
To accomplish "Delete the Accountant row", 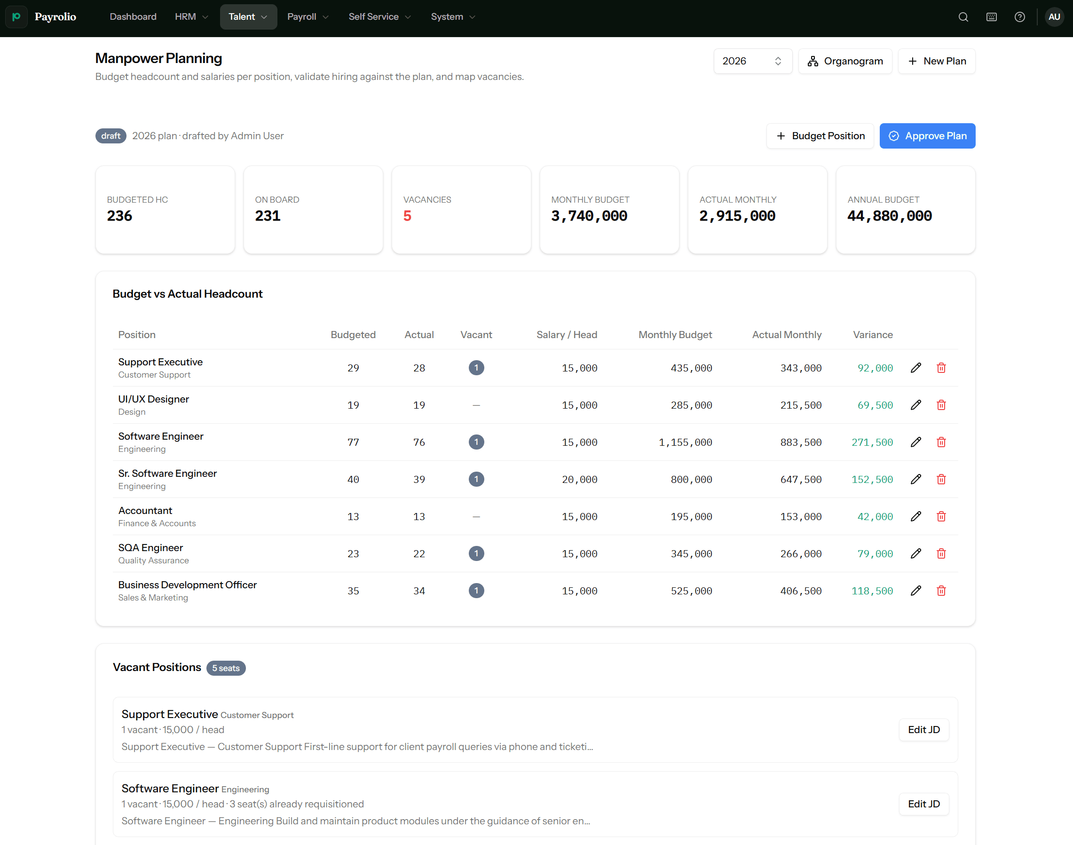I will tap(941, 516).
